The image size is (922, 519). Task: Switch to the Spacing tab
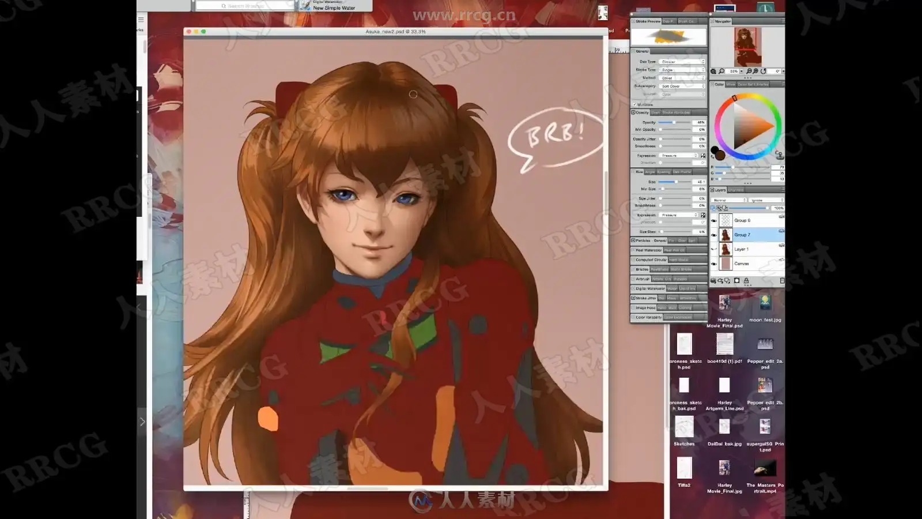pyautogui.click(x=664, y=172)
